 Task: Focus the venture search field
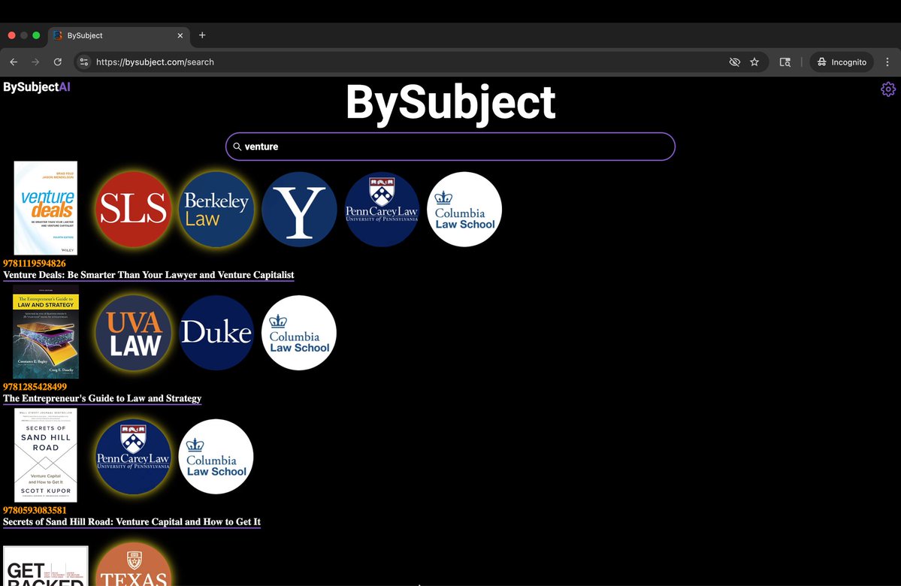pyautogui.click(x=451, y=146)
